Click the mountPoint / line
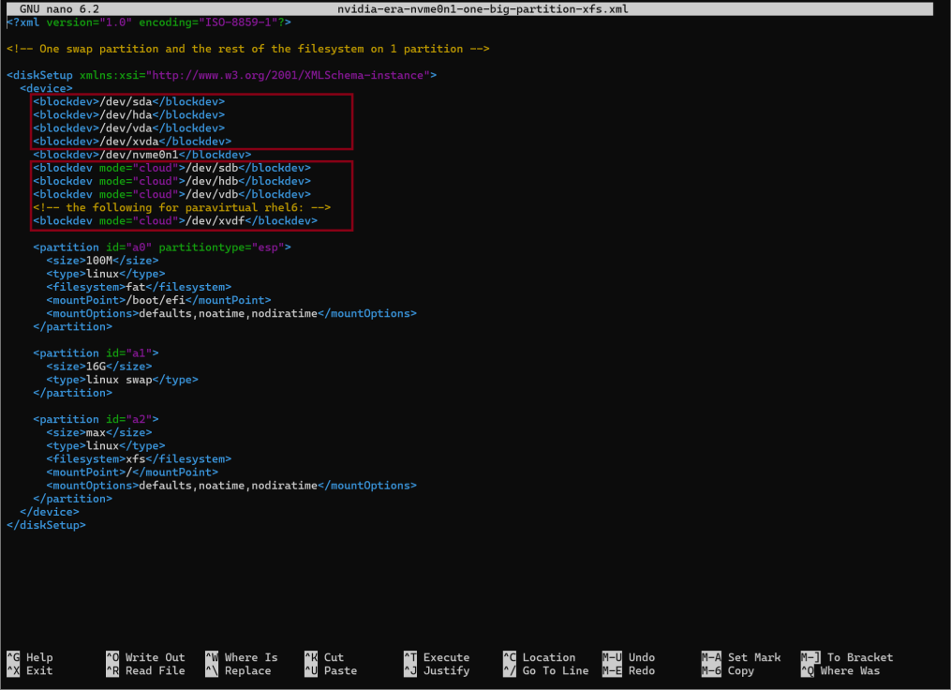 132,472
